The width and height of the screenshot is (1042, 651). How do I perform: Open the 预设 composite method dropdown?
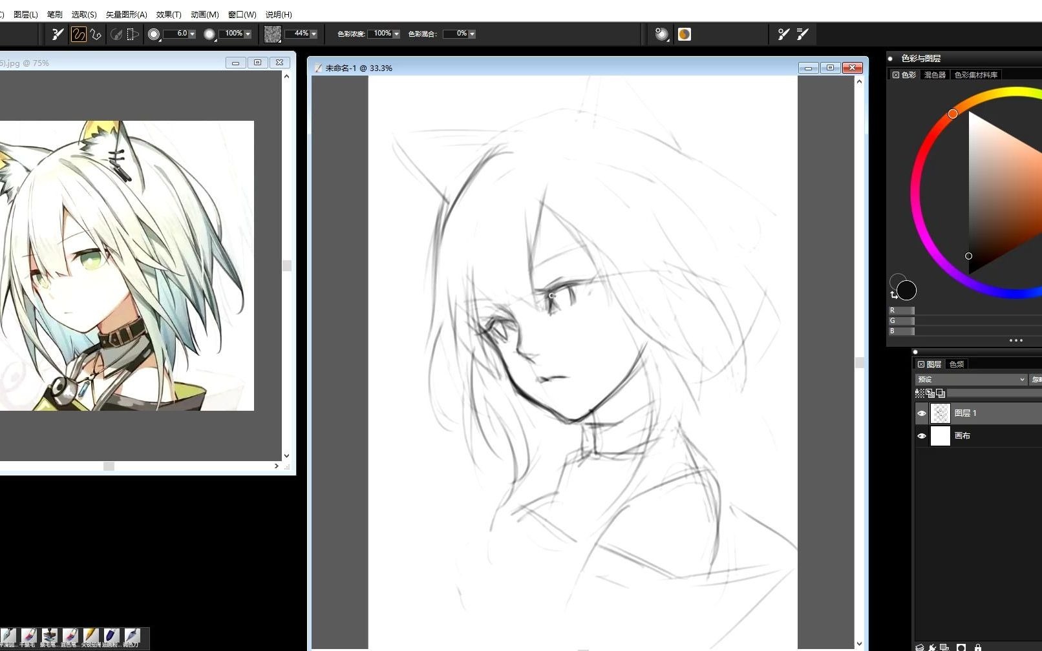click(x=971, y=379)
